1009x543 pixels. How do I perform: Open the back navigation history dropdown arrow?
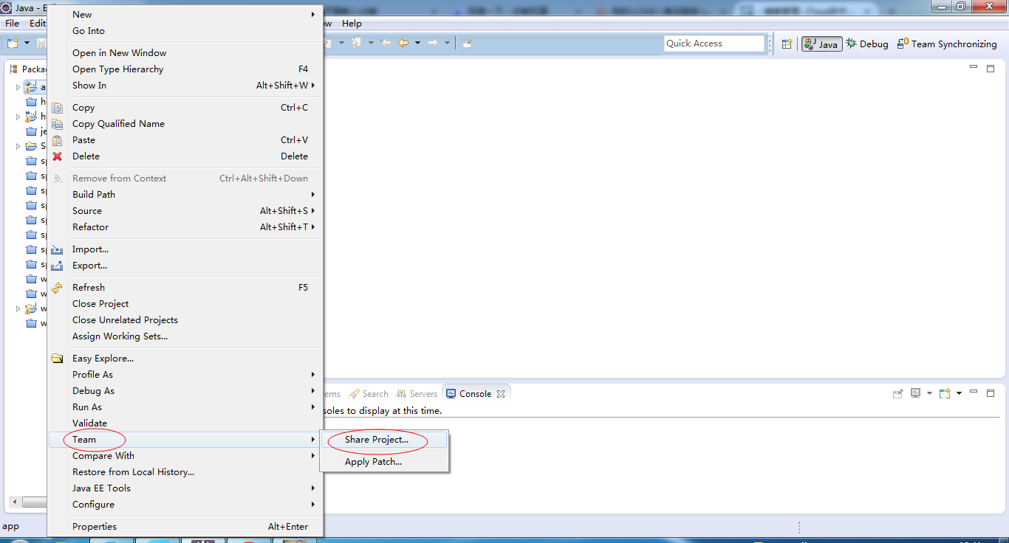click(x=417, y=44)
